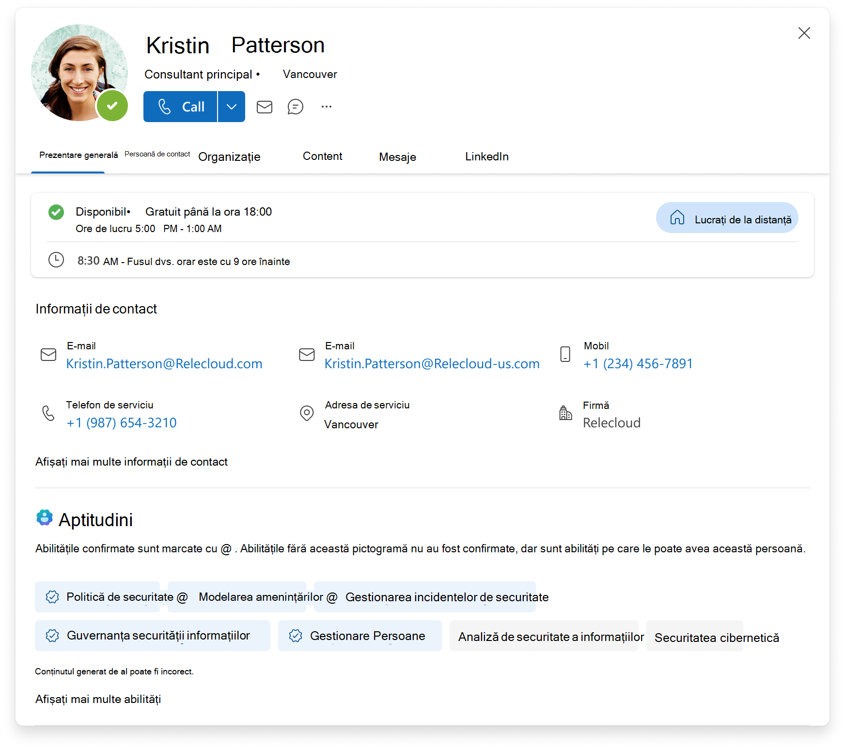This screenshot has height=749, width=845.
Task: Select the Securitatea cibernetică skill chip
Action: [x=695, y=636]
